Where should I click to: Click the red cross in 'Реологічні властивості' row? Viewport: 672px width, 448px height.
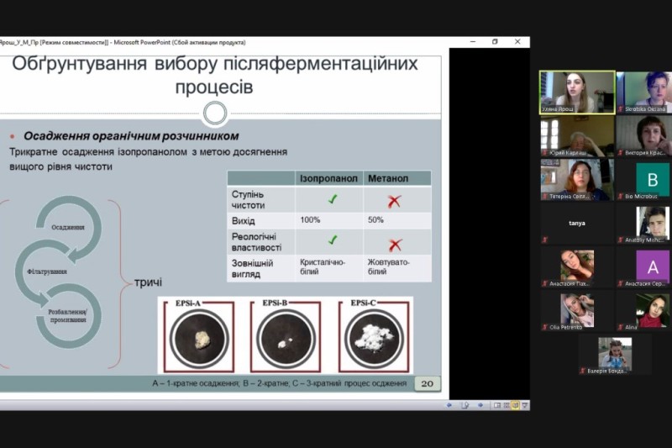pos(395,245)
